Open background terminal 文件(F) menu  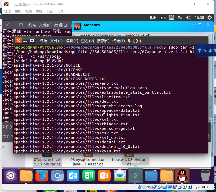point(45,25)
